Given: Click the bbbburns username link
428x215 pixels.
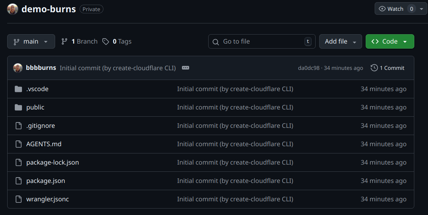Looking at the screenshot, I should (x=41, y=68).
